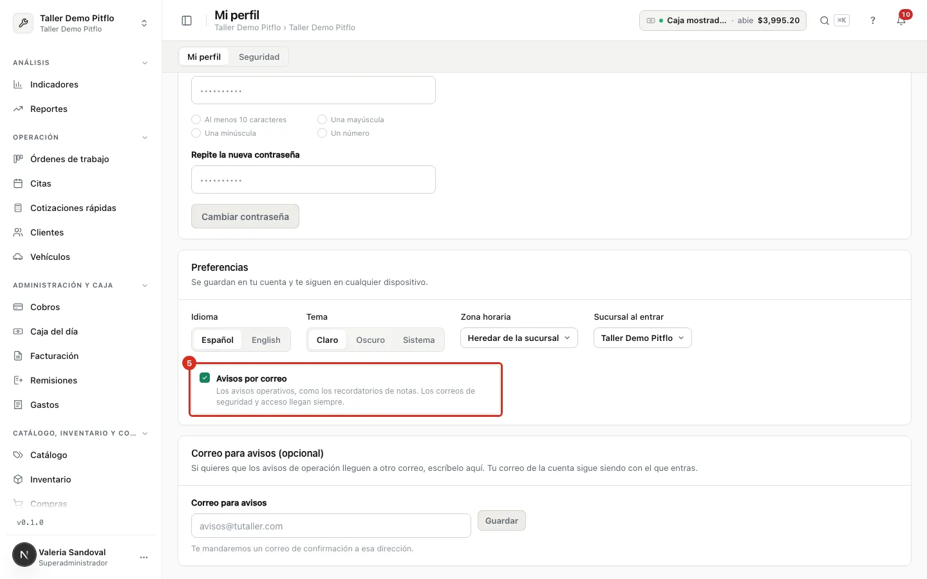Click the Cotizaciones rápidas calculator icon
Screen dimensions: 927x579
18,208
